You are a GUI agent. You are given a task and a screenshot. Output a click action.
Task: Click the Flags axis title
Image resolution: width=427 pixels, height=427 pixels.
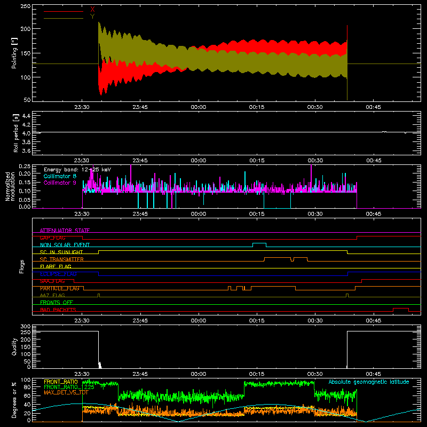click(x=21, y=266)
